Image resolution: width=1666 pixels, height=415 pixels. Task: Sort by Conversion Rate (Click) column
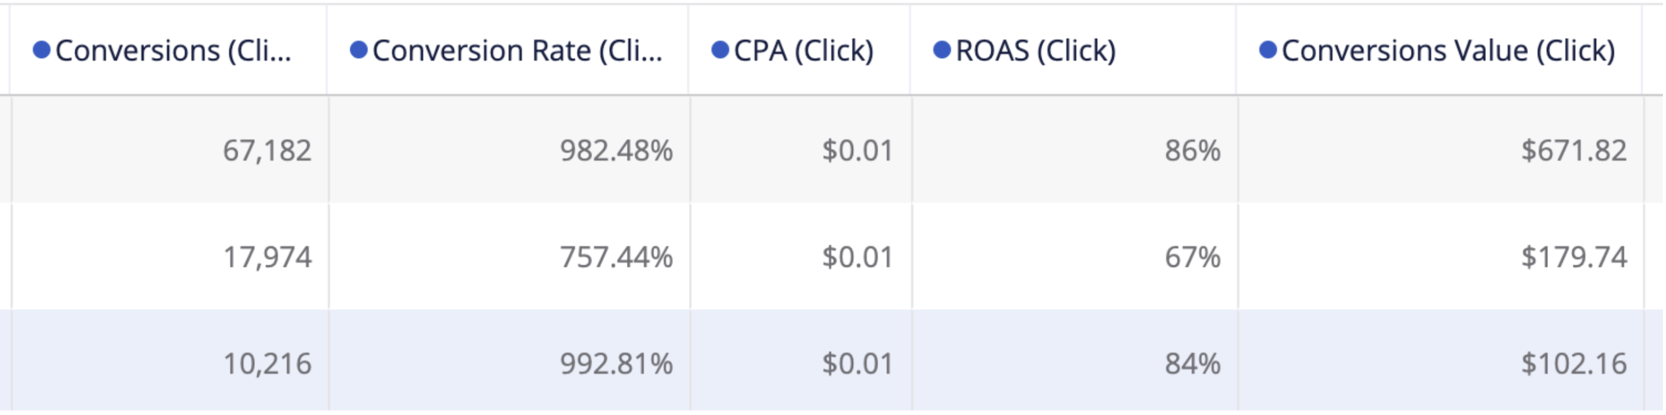click(517, 51)
